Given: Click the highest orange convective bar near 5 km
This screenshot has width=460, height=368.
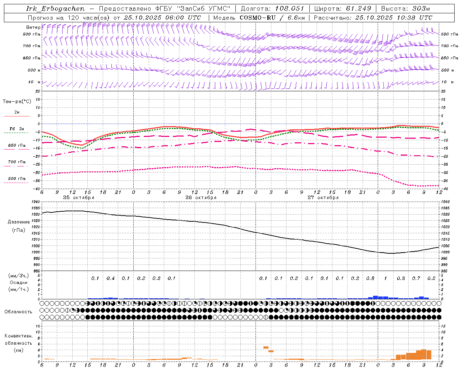Looking at the screenshot, I should pos(266,347).
